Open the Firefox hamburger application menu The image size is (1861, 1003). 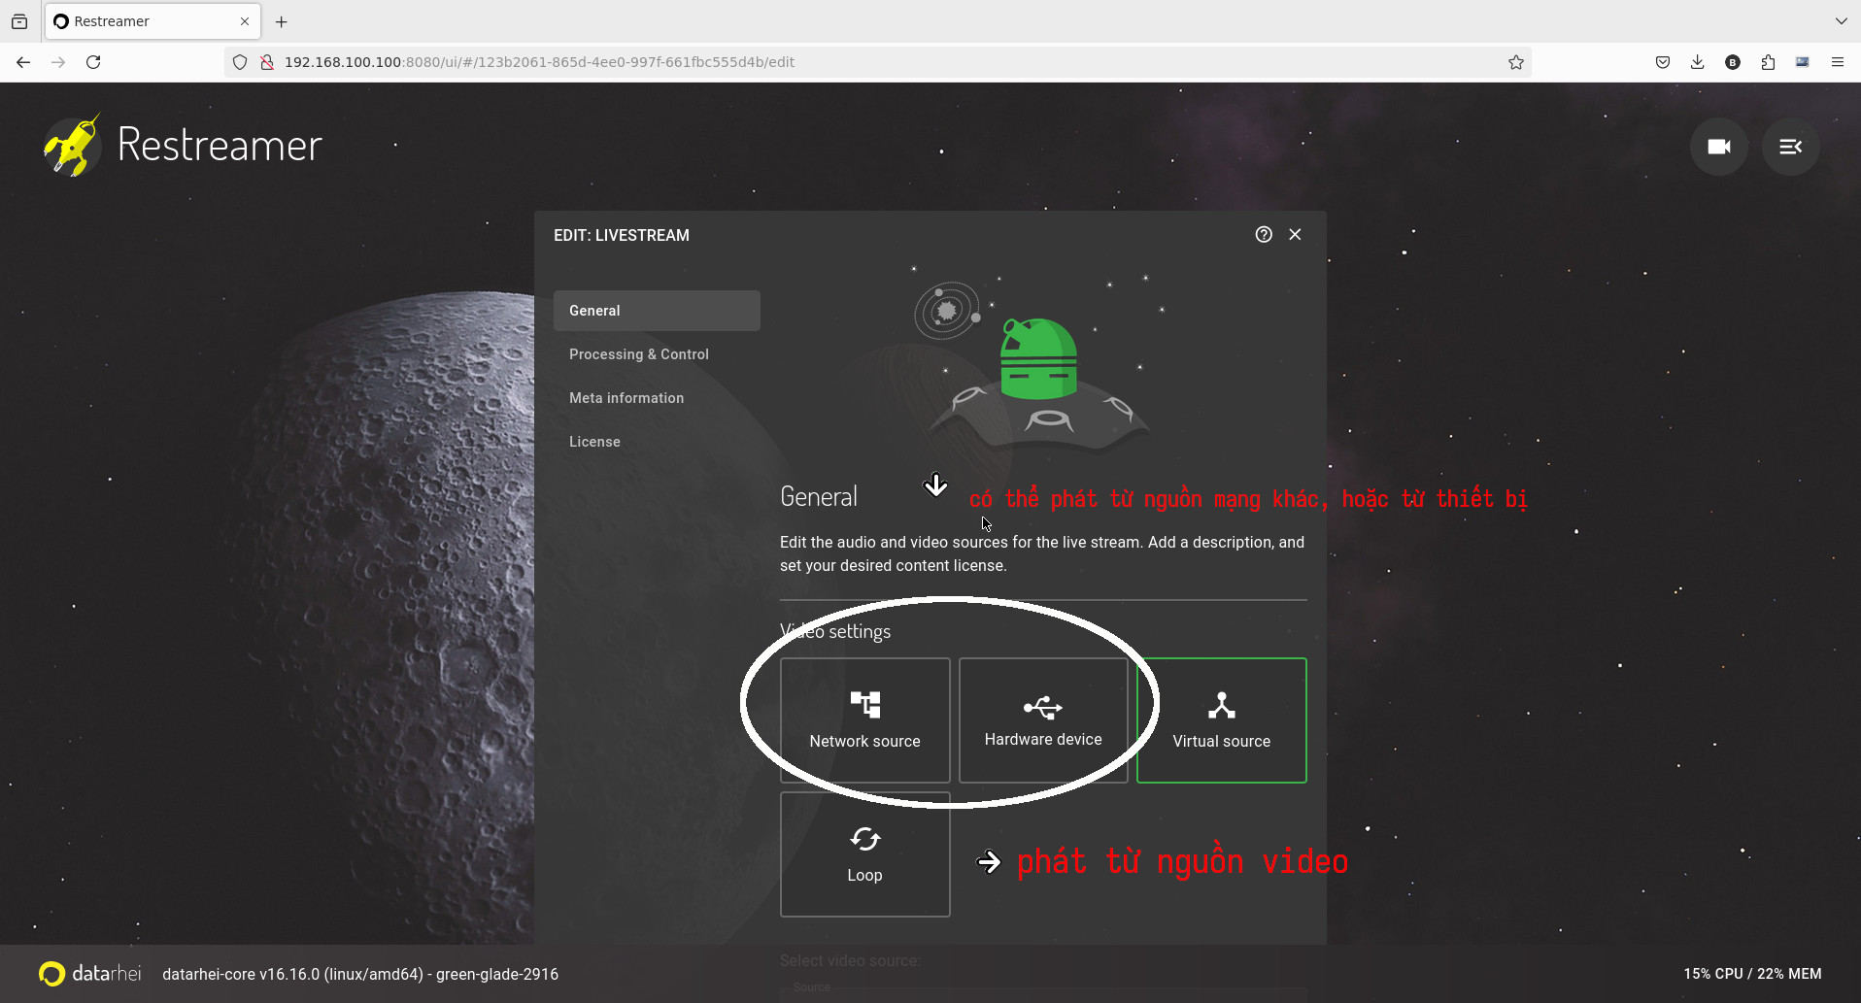tap(1837, 62)
